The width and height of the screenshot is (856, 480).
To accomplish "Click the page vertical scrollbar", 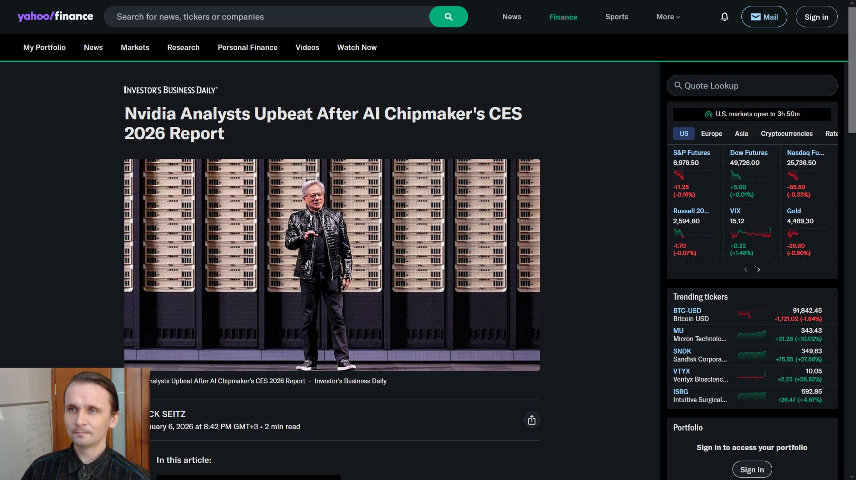I will (x=852, y=67).
